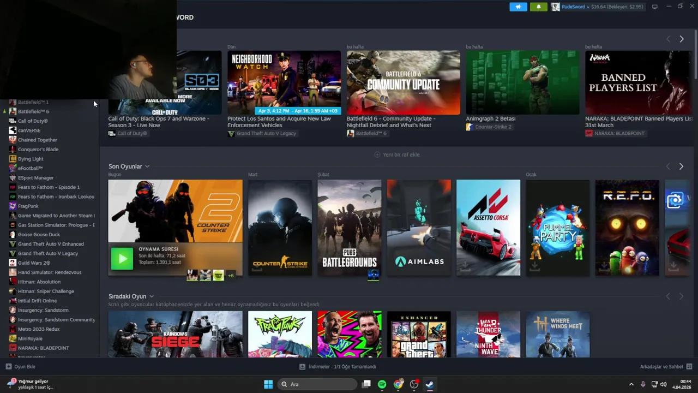The image size is (698, 393).
Task: Expand the 'Sıradaki Oyun' shelf dropdown
Action: coord(152,296)
